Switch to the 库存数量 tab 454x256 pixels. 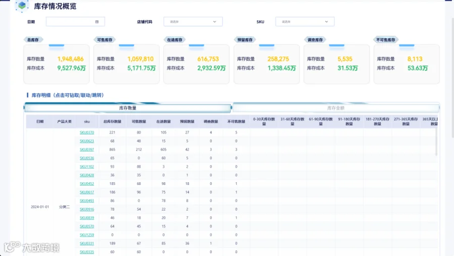(128, 108)
